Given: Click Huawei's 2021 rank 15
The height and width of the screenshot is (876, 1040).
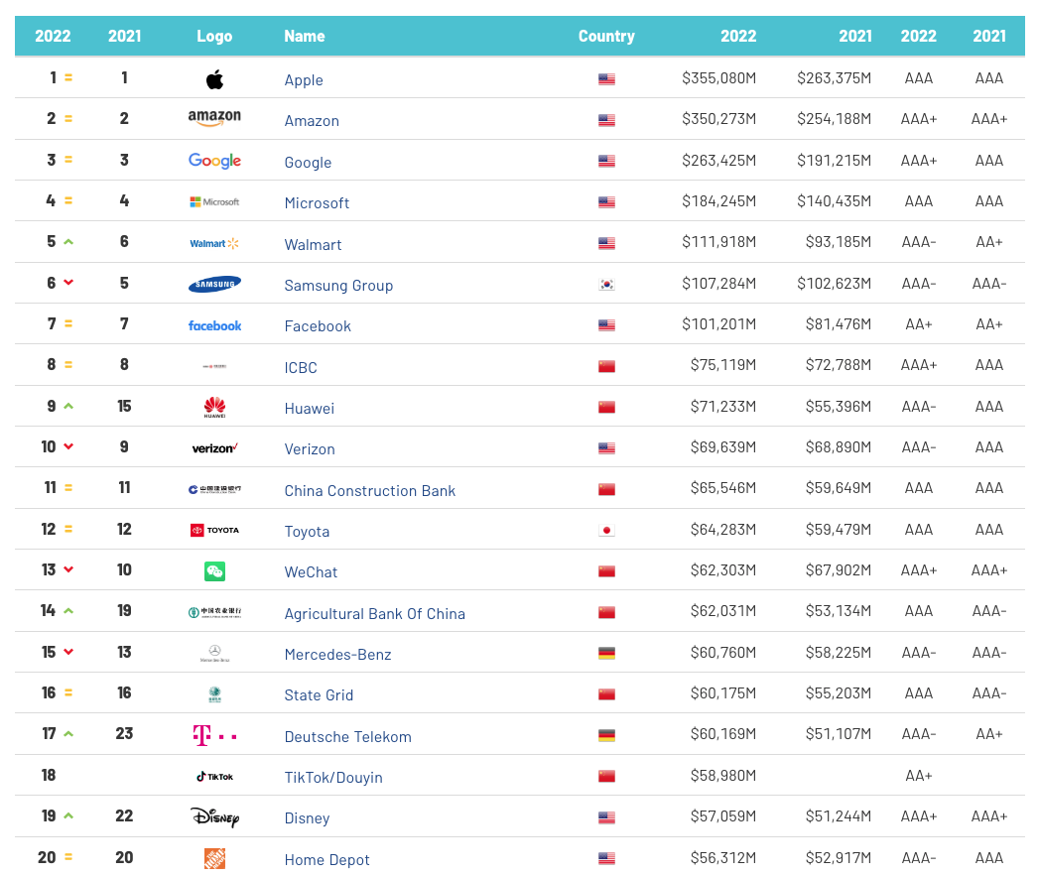Looking at the screenshot, I should coord(124,406).
